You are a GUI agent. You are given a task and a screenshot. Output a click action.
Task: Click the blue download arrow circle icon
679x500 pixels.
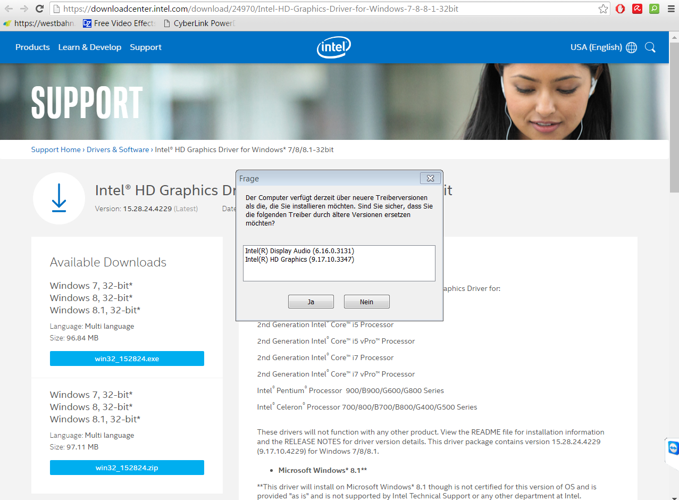click(59, 198)
